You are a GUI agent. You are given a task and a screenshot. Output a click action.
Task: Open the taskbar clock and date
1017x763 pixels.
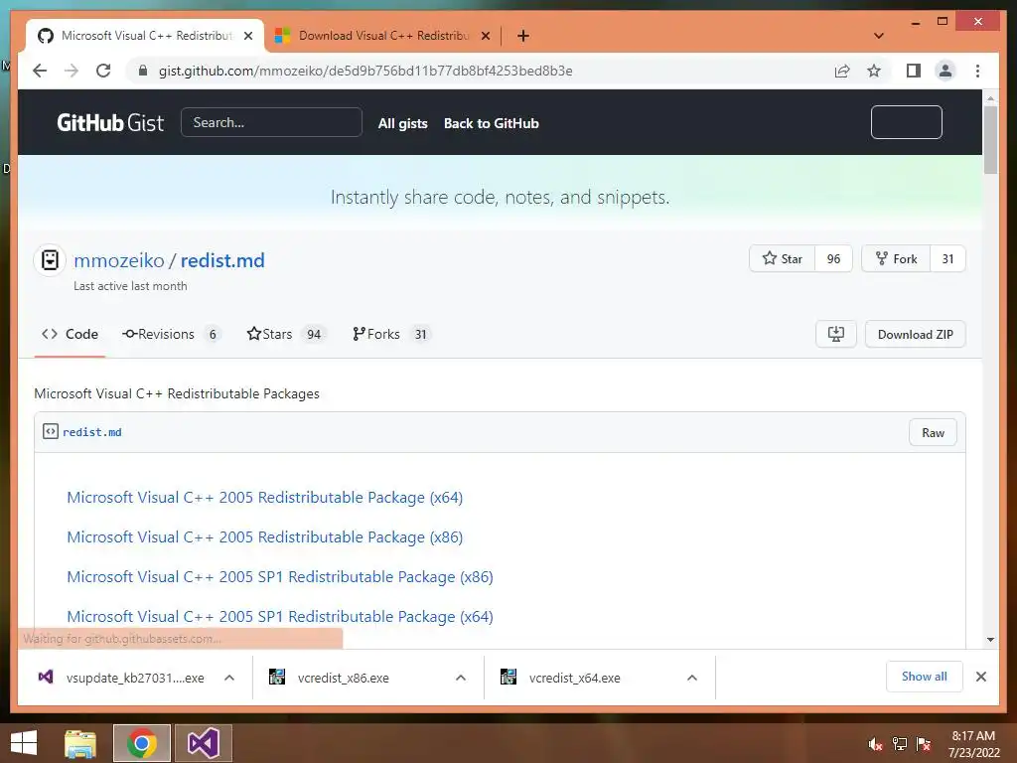click(x=973, y=744)
